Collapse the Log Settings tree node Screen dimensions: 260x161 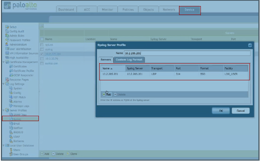tap(4, 84)
